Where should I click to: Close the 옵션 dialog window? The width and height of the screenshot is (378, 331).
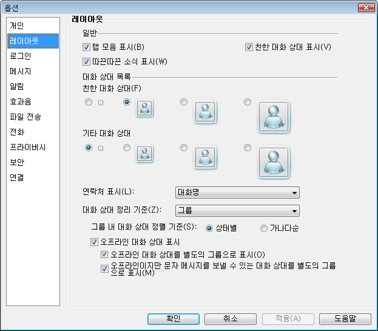366,7
